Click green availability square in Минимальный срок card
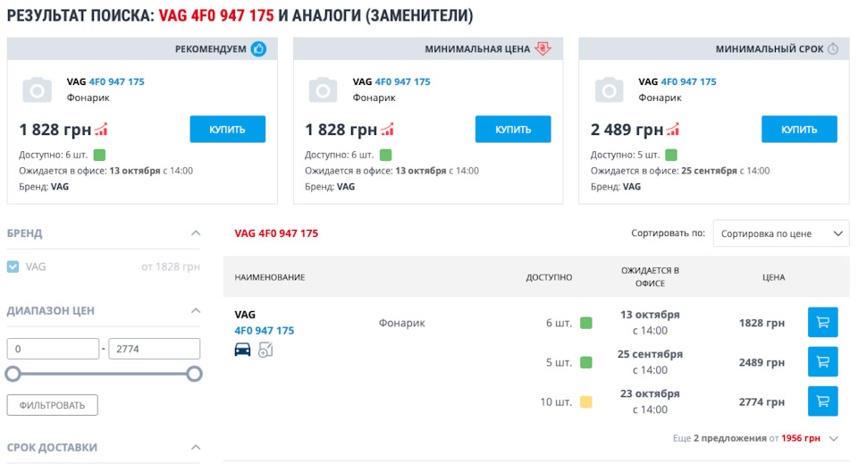This screenshot has width=858, height=465. (x=671, y=155)
